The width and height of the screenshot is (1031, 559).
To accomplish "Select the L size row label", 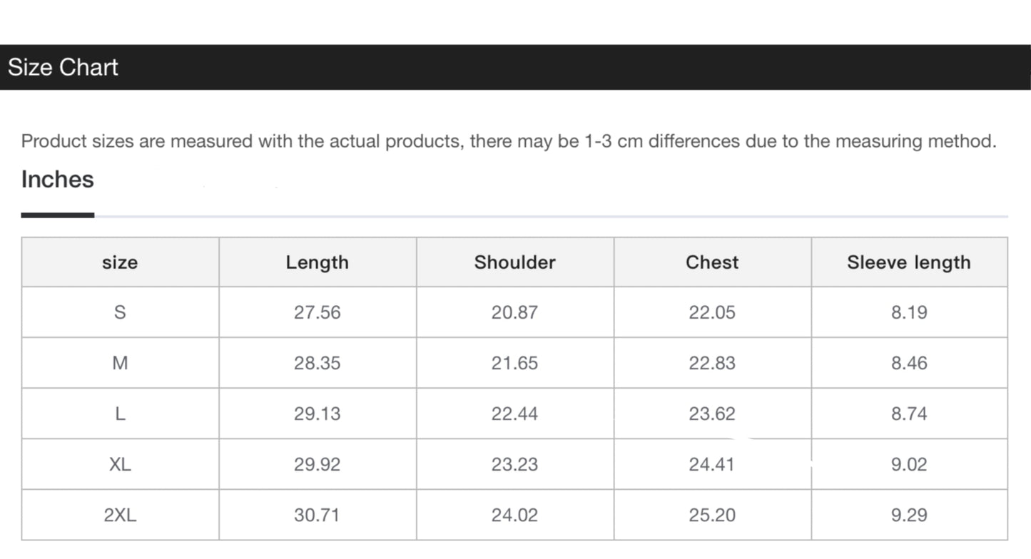I will [120, 414].
